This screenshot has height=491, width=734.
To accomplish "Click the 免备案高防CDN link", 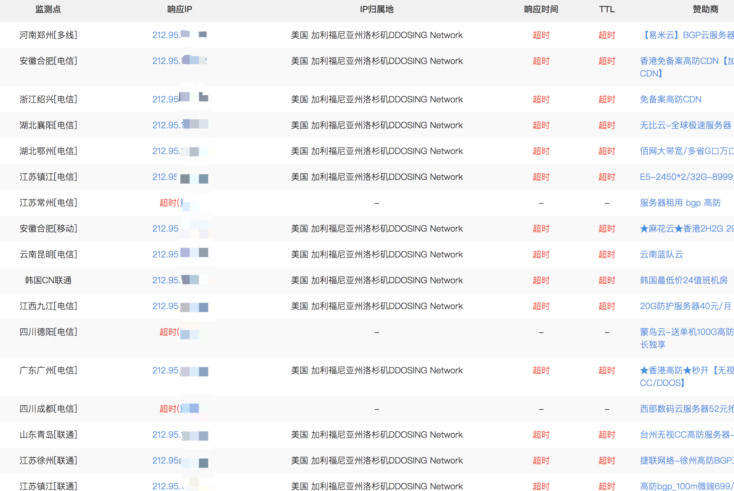I will click(670, 99).
